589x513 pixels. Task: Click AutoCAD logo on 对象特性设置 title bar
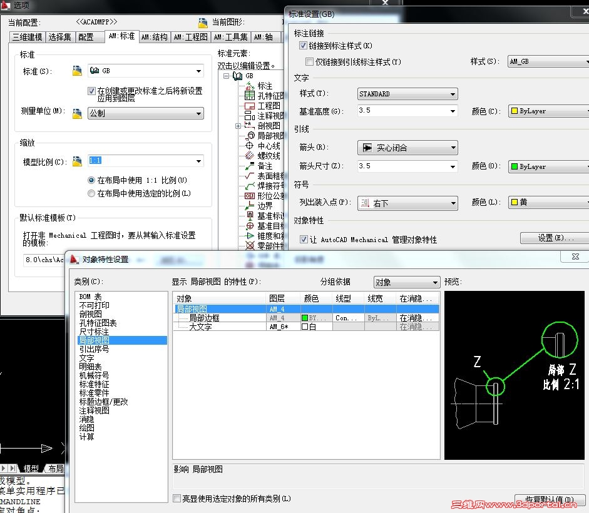[74, 260]
